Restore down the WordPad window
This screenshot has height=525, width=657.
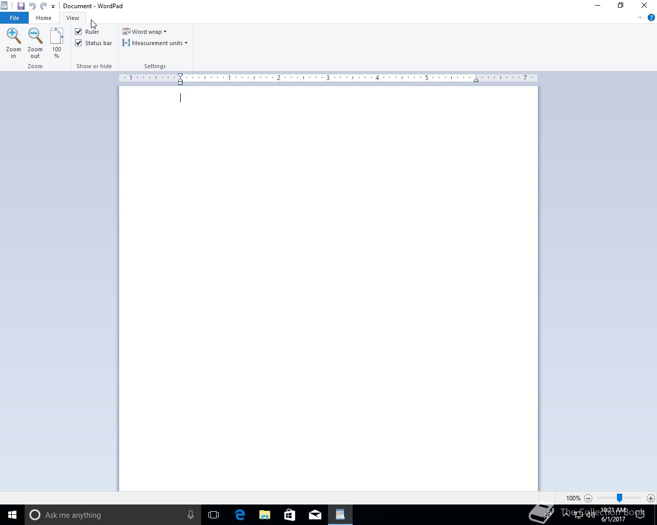pyautogui.click(x=621, y=6)
